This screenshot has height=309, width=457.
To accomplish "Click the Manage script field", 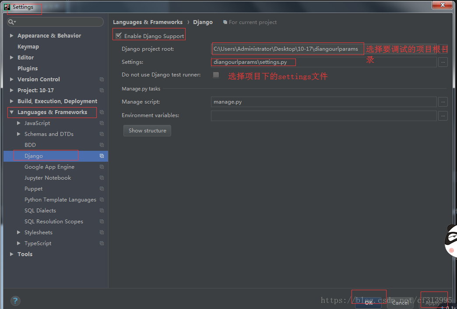I will (x=323, y=102).
